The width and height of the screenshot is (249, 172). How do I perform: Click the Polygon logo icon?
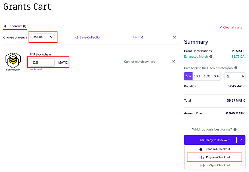coord(202,158)
